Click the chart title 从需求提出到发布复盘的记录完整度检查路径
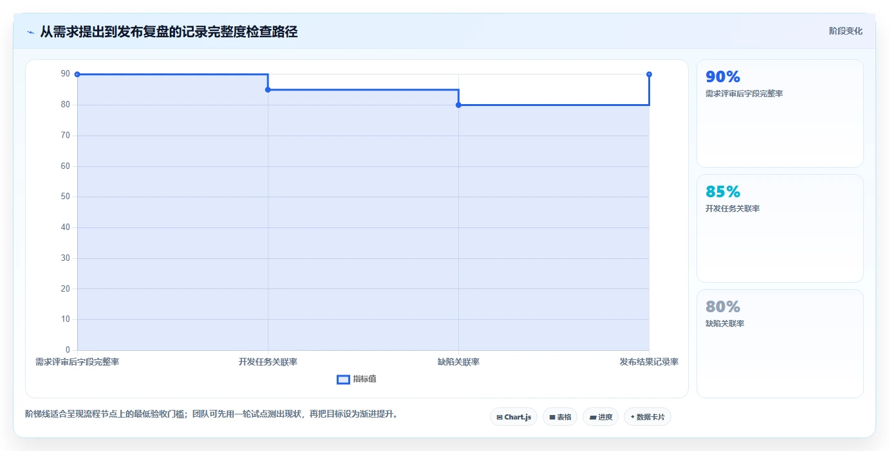 click(x=169, y=32)
